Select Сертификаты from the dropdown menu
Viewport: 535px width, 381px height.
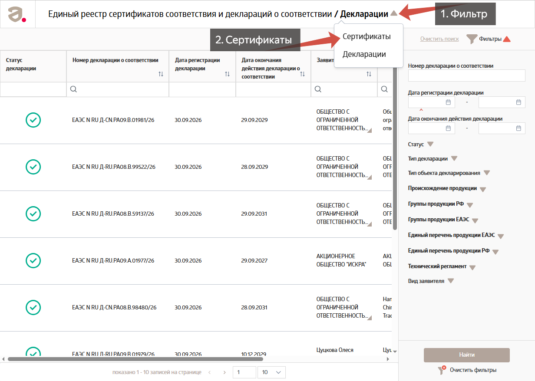pyautogui.click(x=367, y=36)
